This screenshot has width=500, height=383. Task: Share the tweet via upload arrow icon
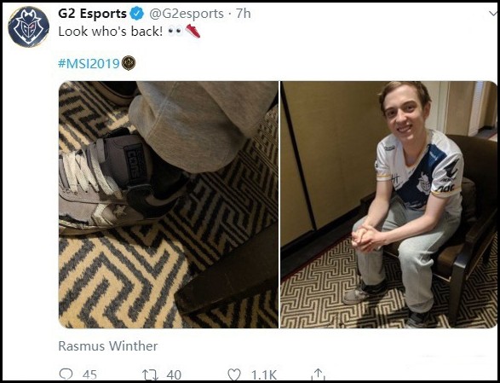318,374
